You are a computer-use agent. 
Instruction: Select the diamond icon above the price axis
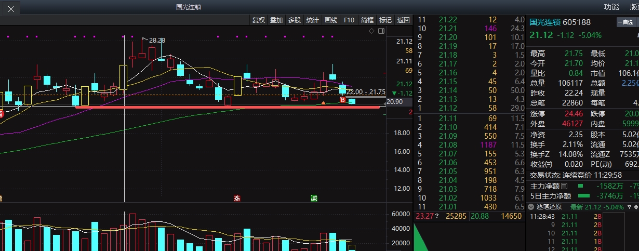pyautogui.click(x=372, y=31)
